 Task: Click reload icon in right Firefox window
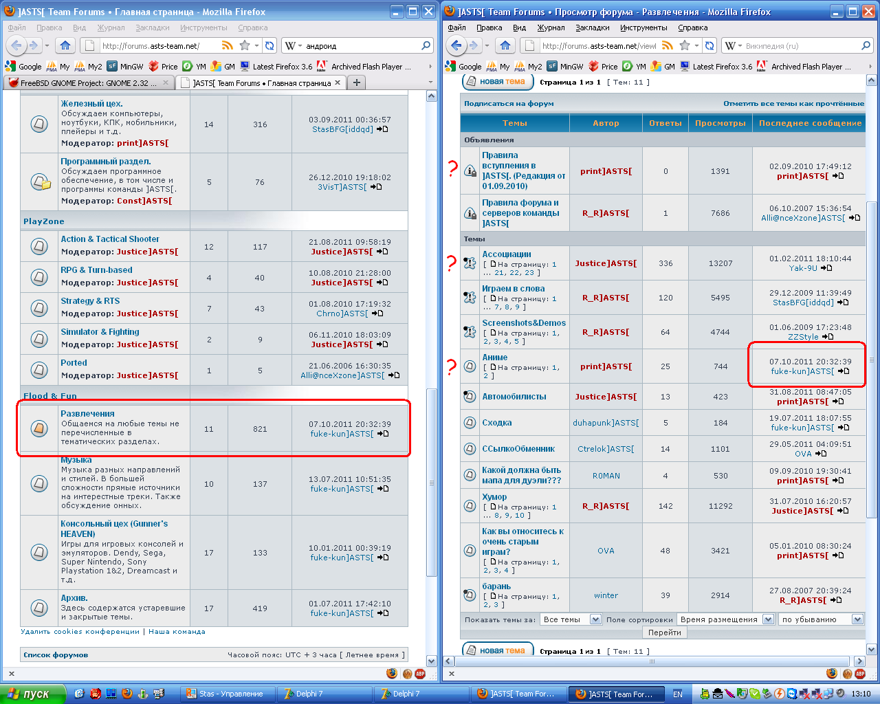[x=709, y=45]
